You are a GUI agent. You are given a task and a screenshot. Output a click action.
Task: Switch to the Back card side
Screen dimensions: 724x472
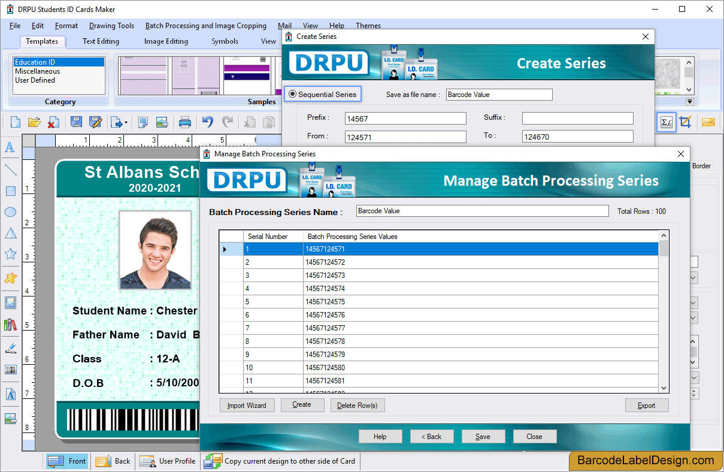point(113,461)
